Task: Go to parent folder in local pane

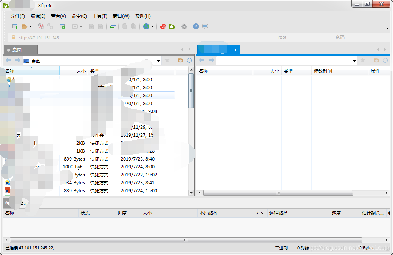Action: [181, 60]
